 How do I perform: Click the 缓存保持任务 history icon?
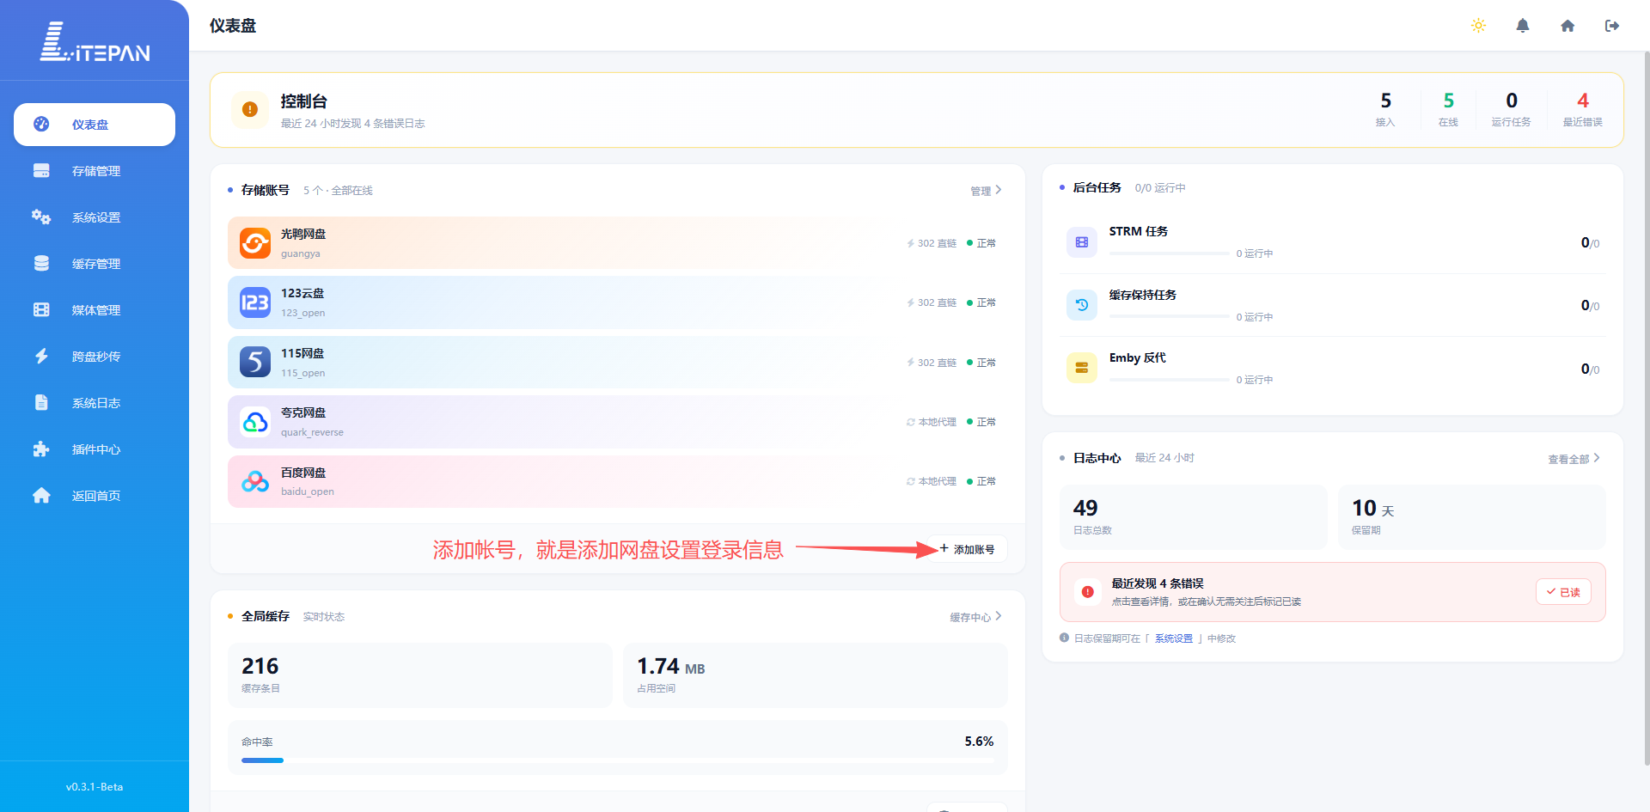[x=1082, y=305]
